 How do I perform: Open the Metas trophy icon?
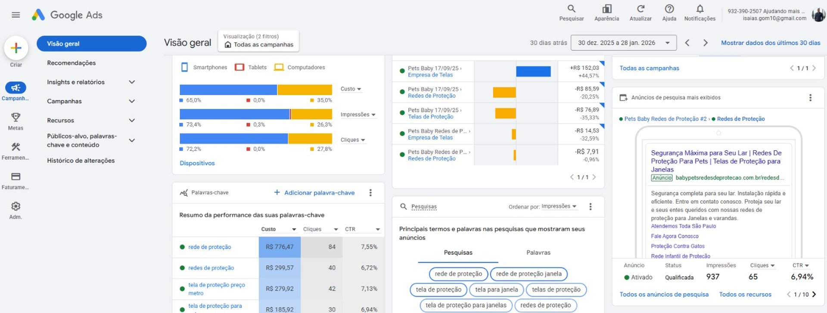click(16, 117)
